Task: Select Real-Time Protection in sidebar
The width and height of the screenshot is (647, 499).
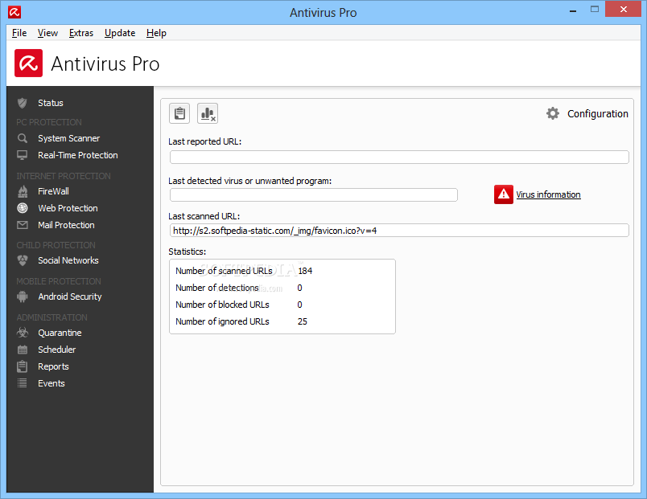Action: click(x=78, y=155)
